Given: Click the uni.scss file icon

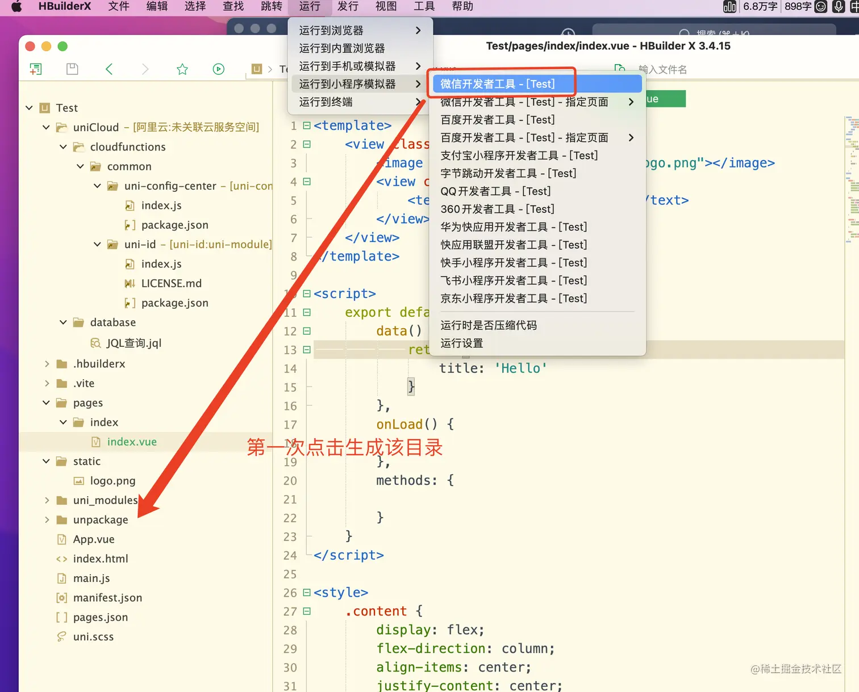Looking at the screenshot, I should [62, 637].
